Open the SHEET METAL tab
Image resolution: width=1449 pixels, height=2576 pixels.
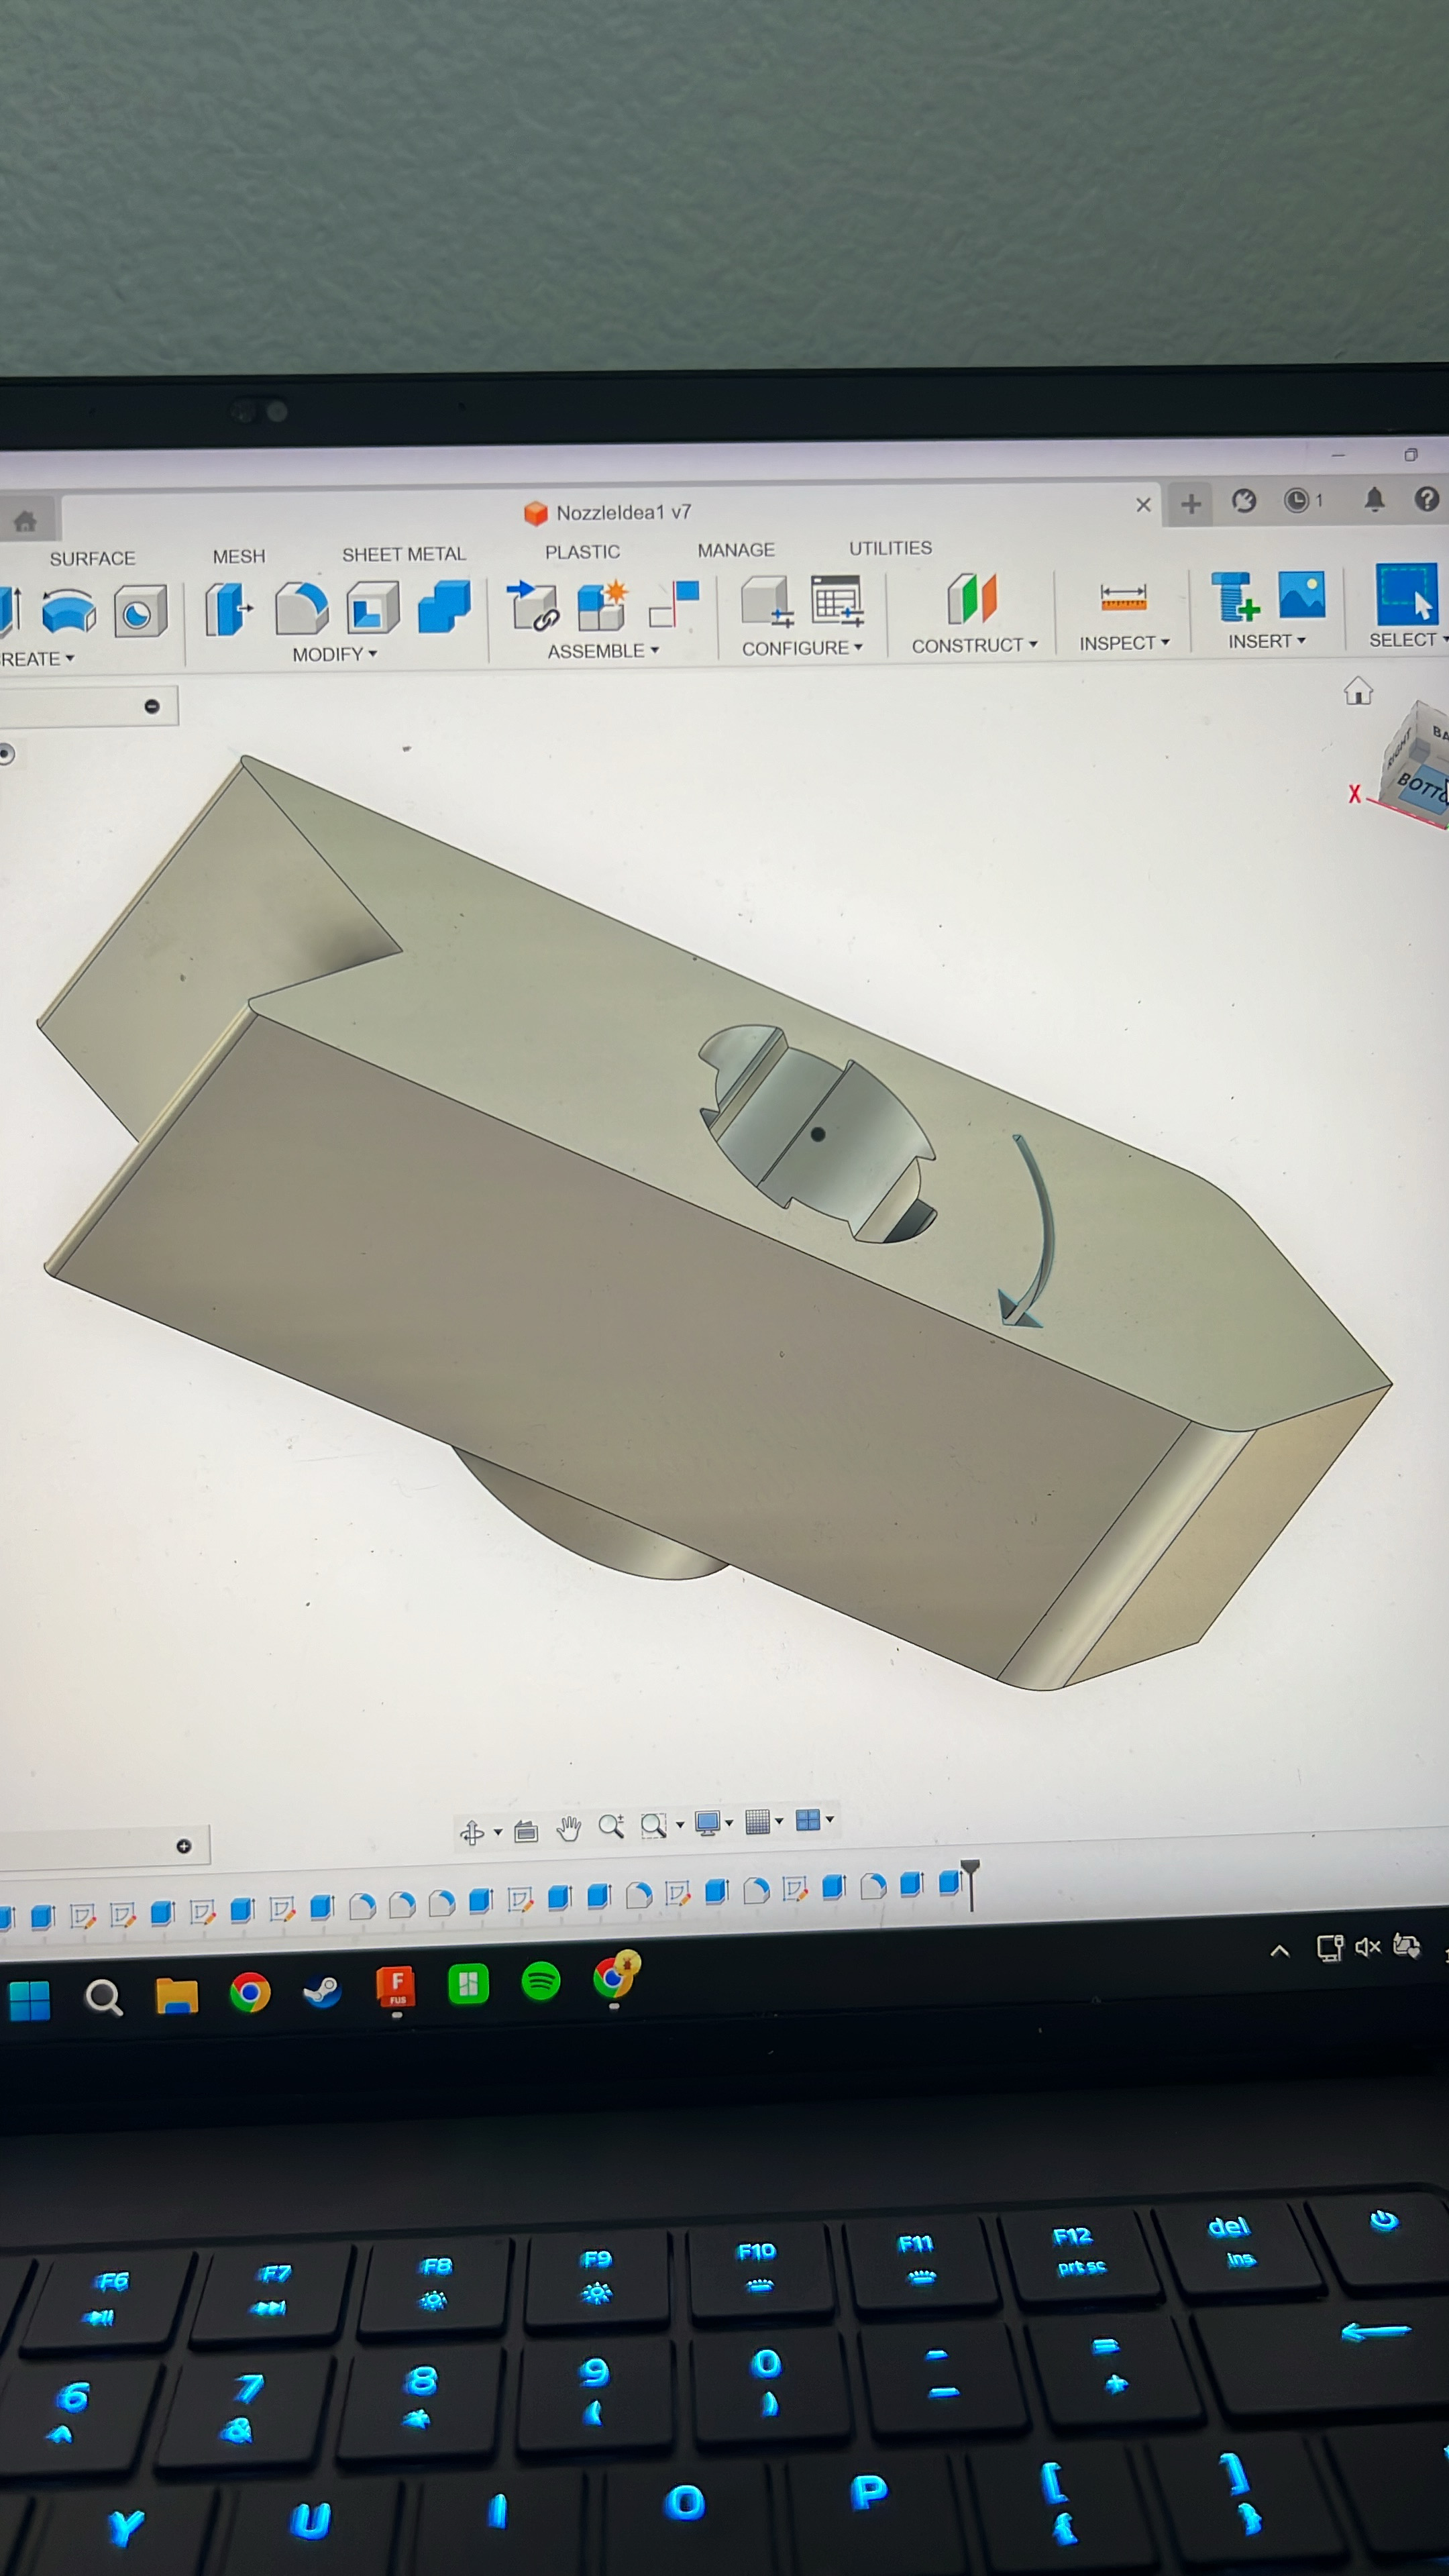click(x=404, y=554)
